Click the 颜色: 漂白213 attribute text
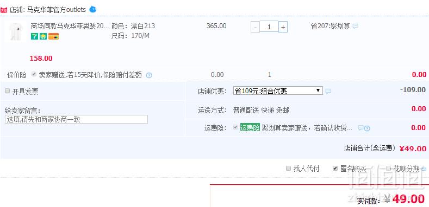The image size is (429, 207). click(133, 26)
